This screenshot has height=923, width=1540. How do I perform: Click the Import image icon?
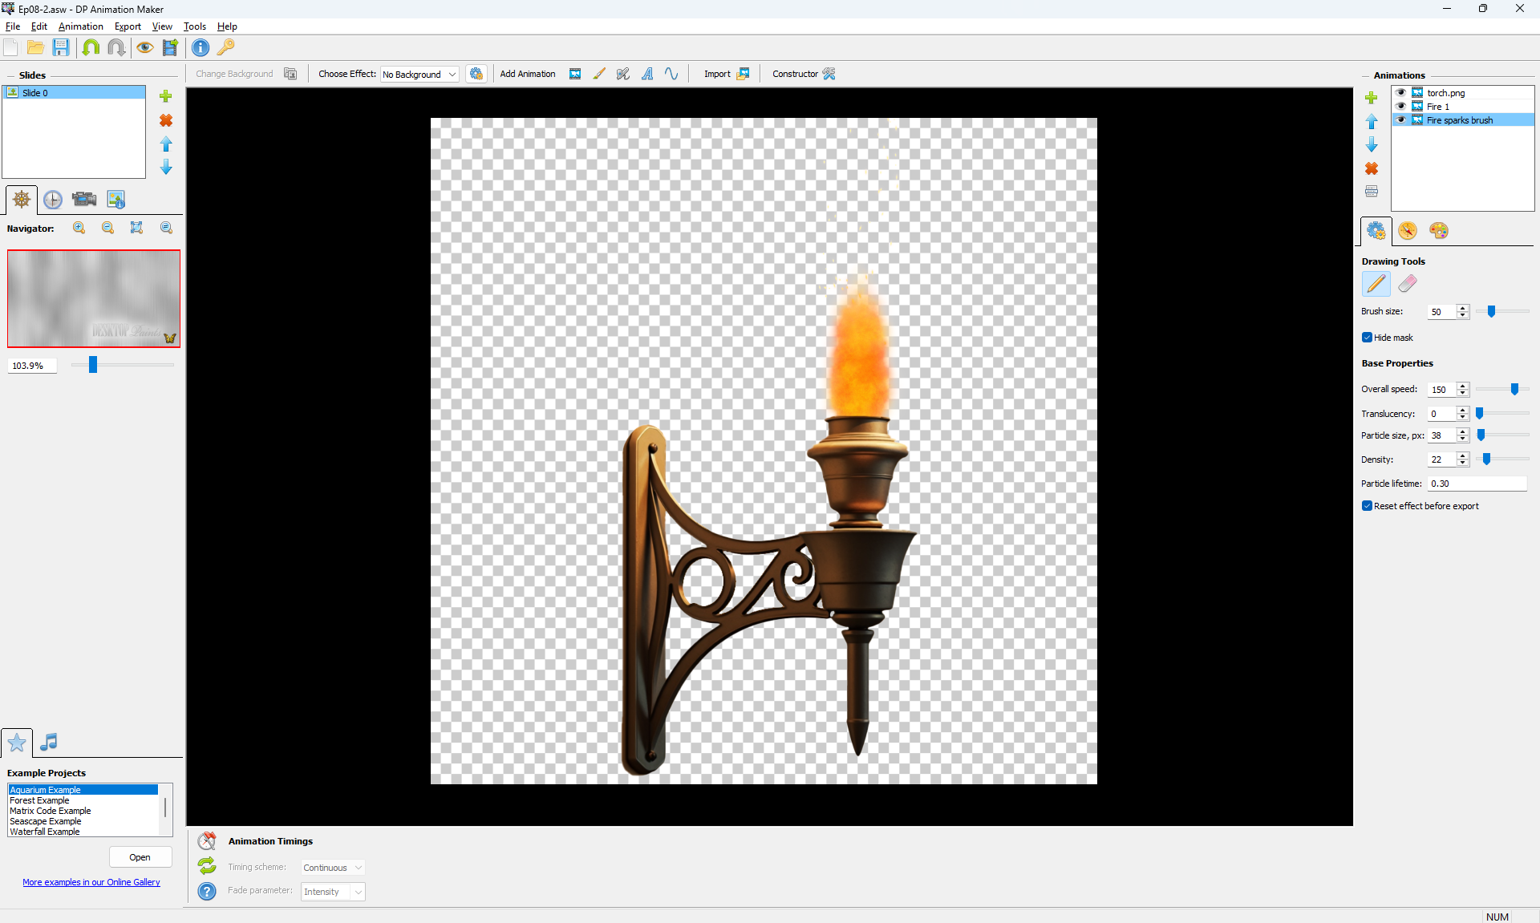743,74
